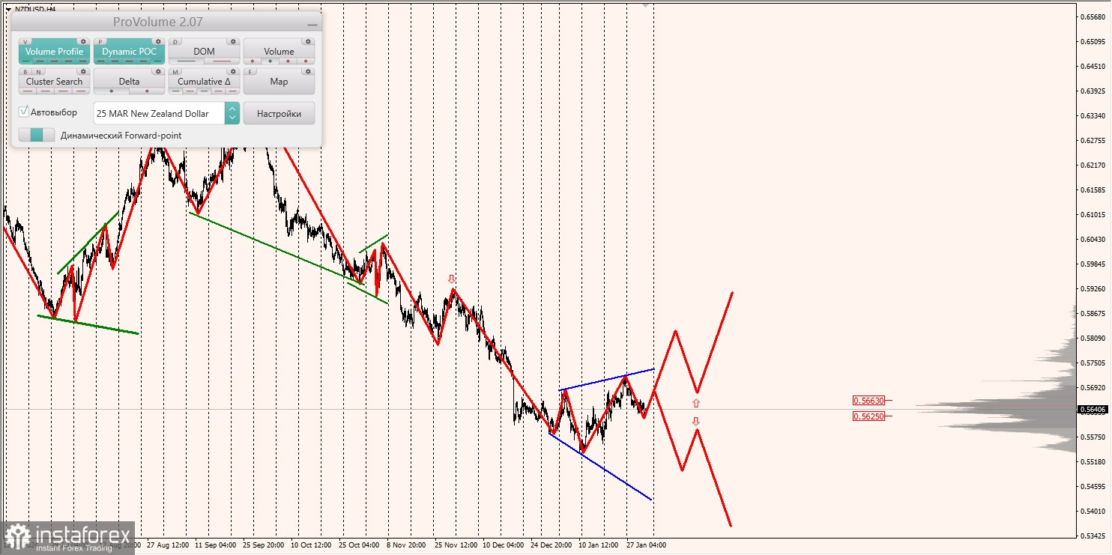This screenshot has height=555, width=1112.
Task: Click the 0.56250 price level label
Action: 869,416
